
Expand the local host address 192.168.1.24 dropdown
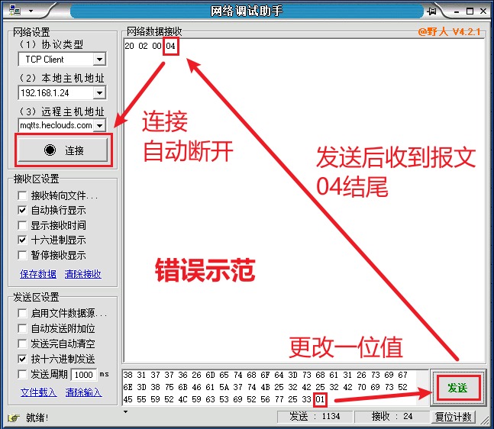point(99,92)
